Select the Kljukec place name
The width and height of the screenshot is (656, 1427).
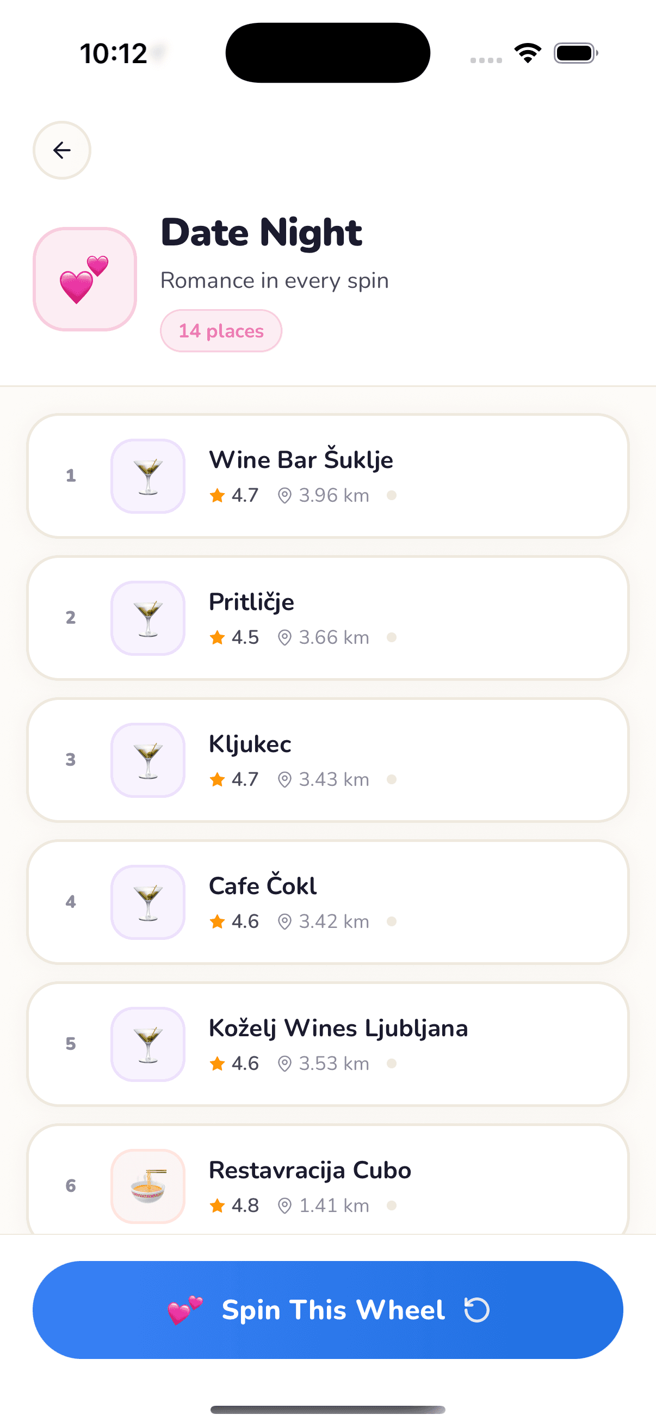pos(250,745)
